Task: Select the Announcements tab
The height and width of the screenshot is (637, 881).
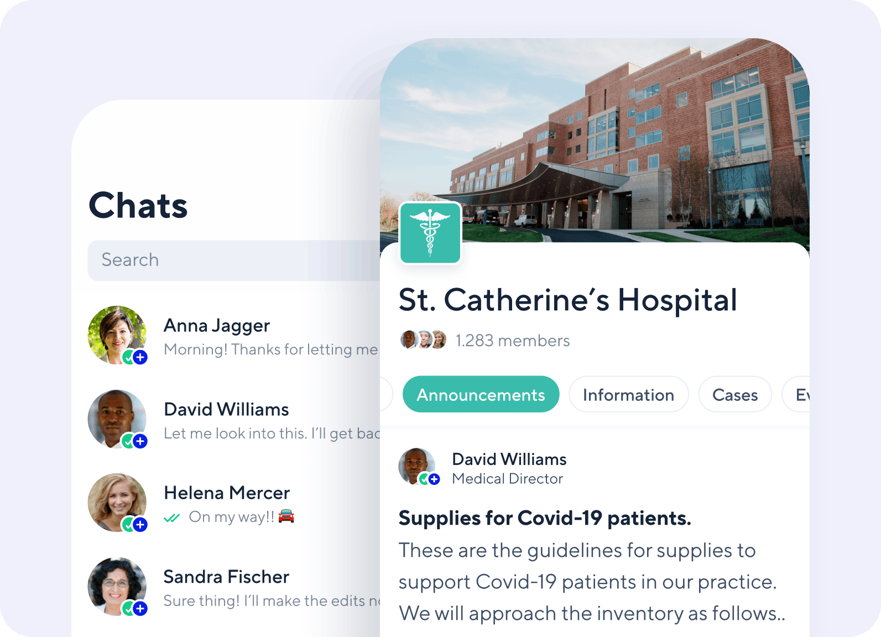Action: click(481, 394)
